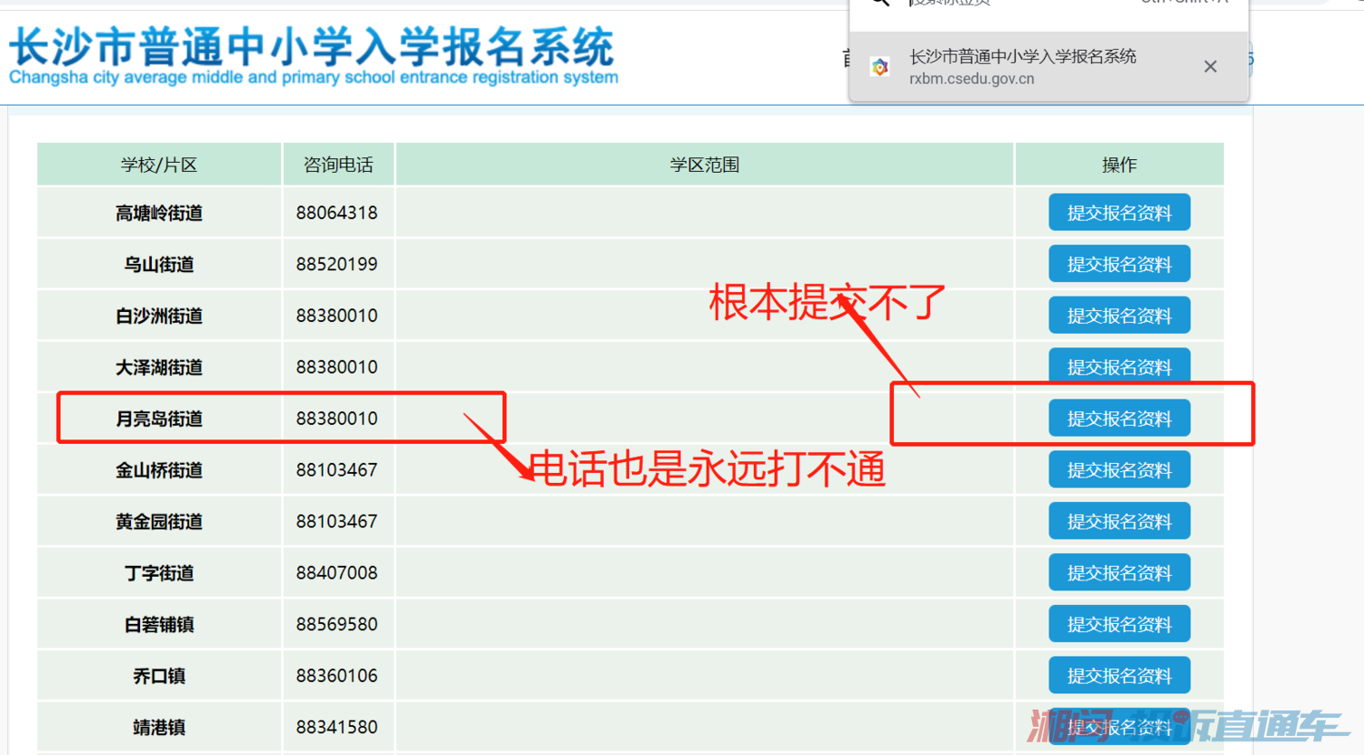The image size is (1364, 755).
Task: Click 提交报名资料 in the 金山桥街道 row
Action: [1119, 469]
